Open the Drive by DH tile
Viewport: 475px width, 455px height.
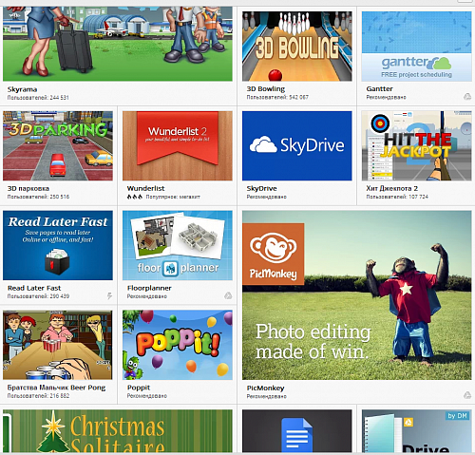click(416, 431)
